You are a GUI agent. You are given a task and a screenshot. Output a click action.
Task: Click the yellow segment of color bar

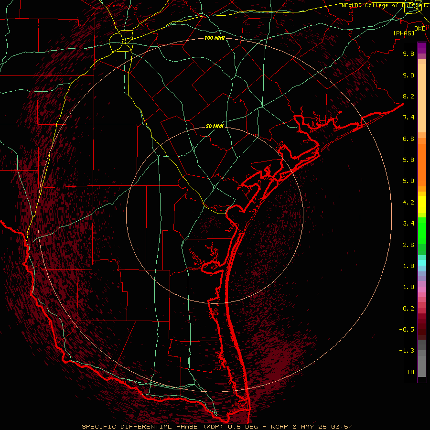pyautogui.click(x=422, y=204)
